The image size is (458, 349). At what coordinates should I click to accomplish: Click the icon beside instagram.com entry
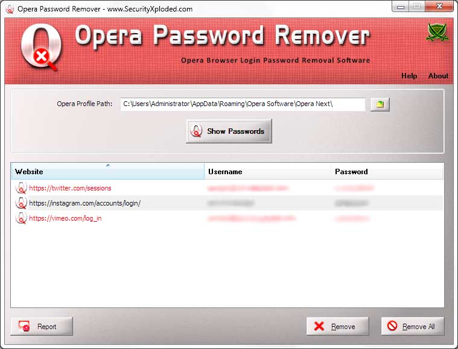(x=21, y=203)
